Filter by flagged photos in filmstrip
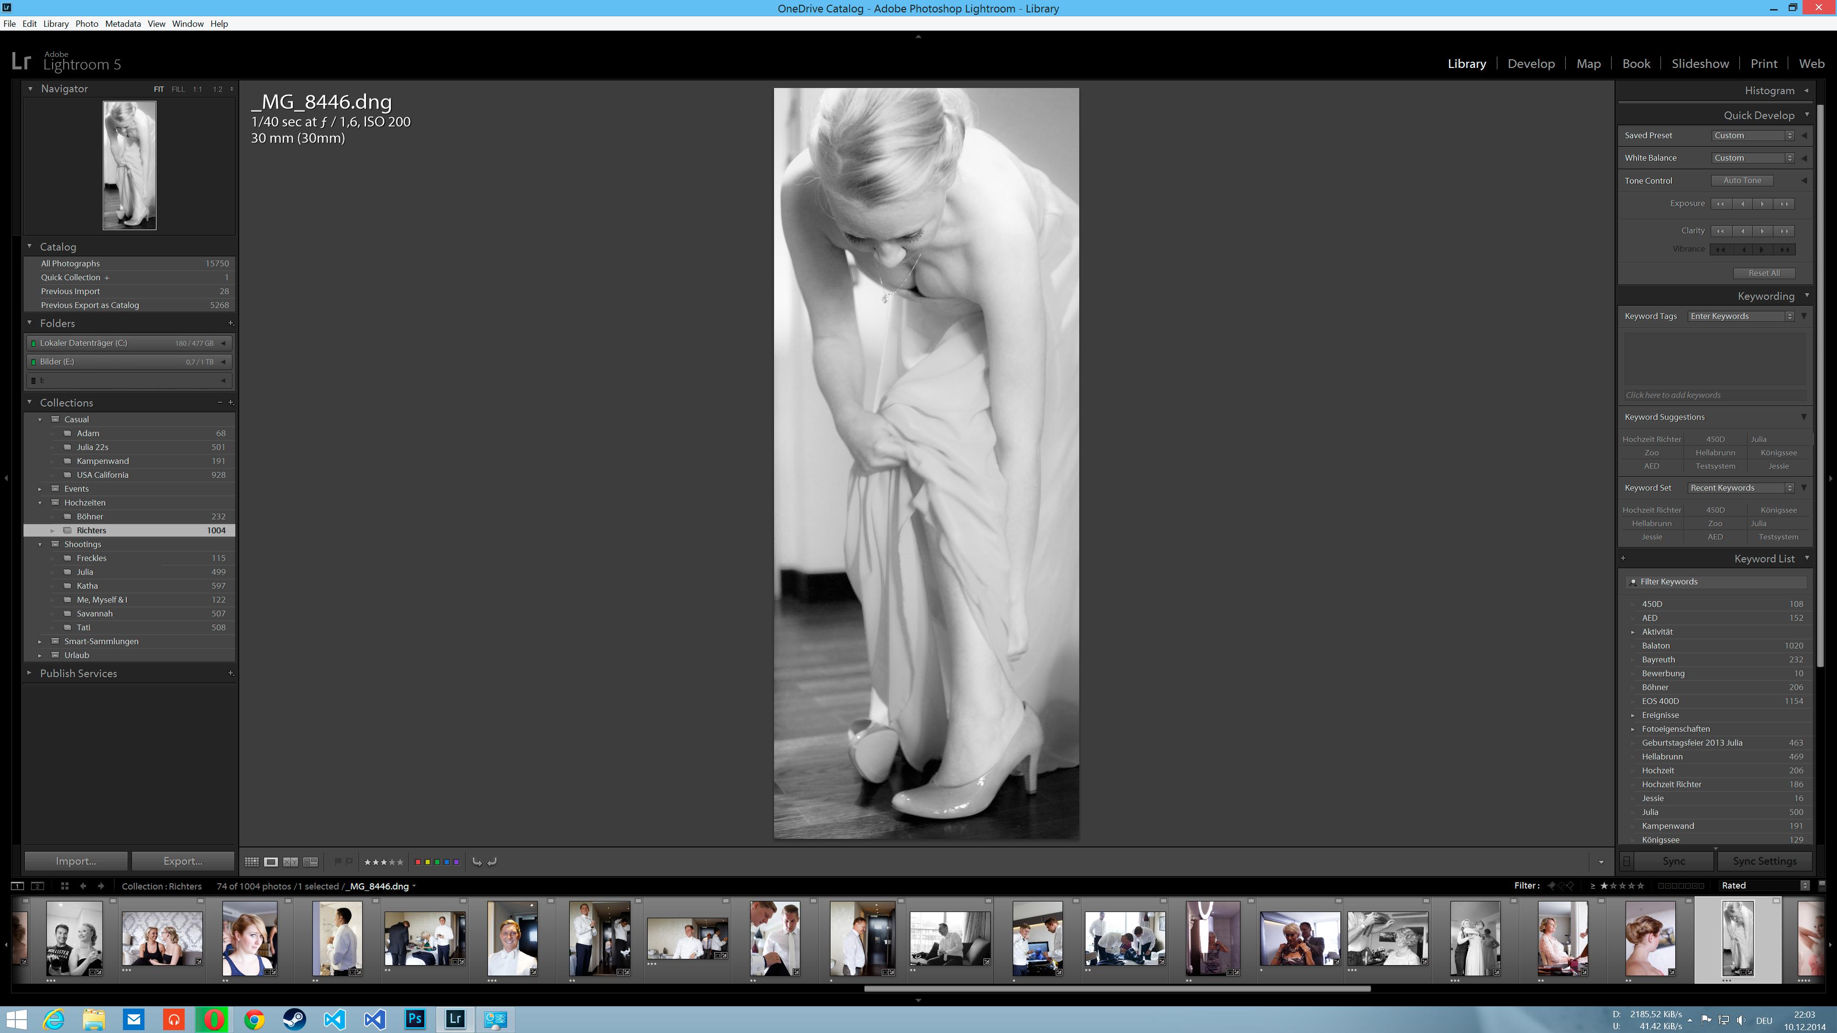The width and height of the screenshot is (1837, 1033). point(1551,886)
